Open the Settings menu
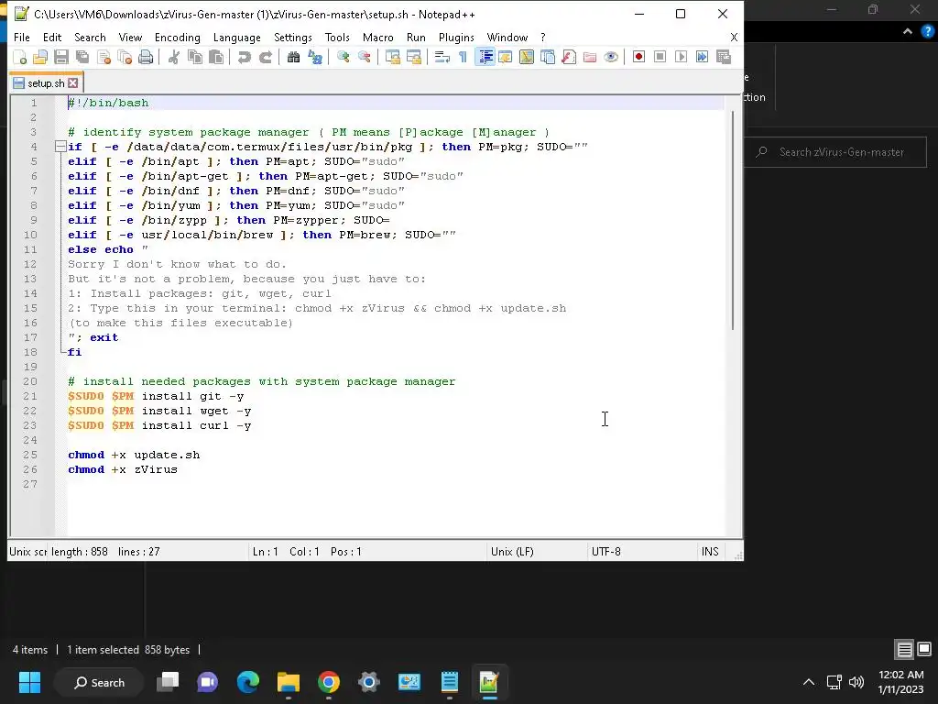 [292, 37]
